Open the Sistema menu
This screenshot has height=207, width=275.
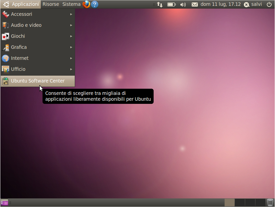[71, 4]
